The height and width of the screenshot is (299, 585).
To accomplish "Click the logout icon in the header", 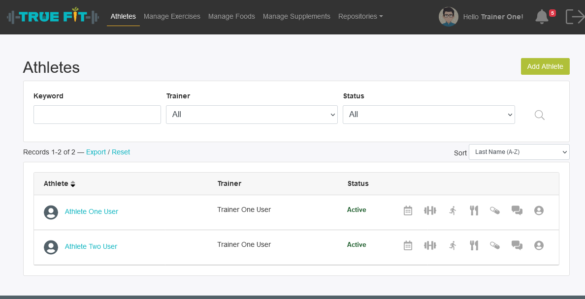I will (x=575, y=17).
